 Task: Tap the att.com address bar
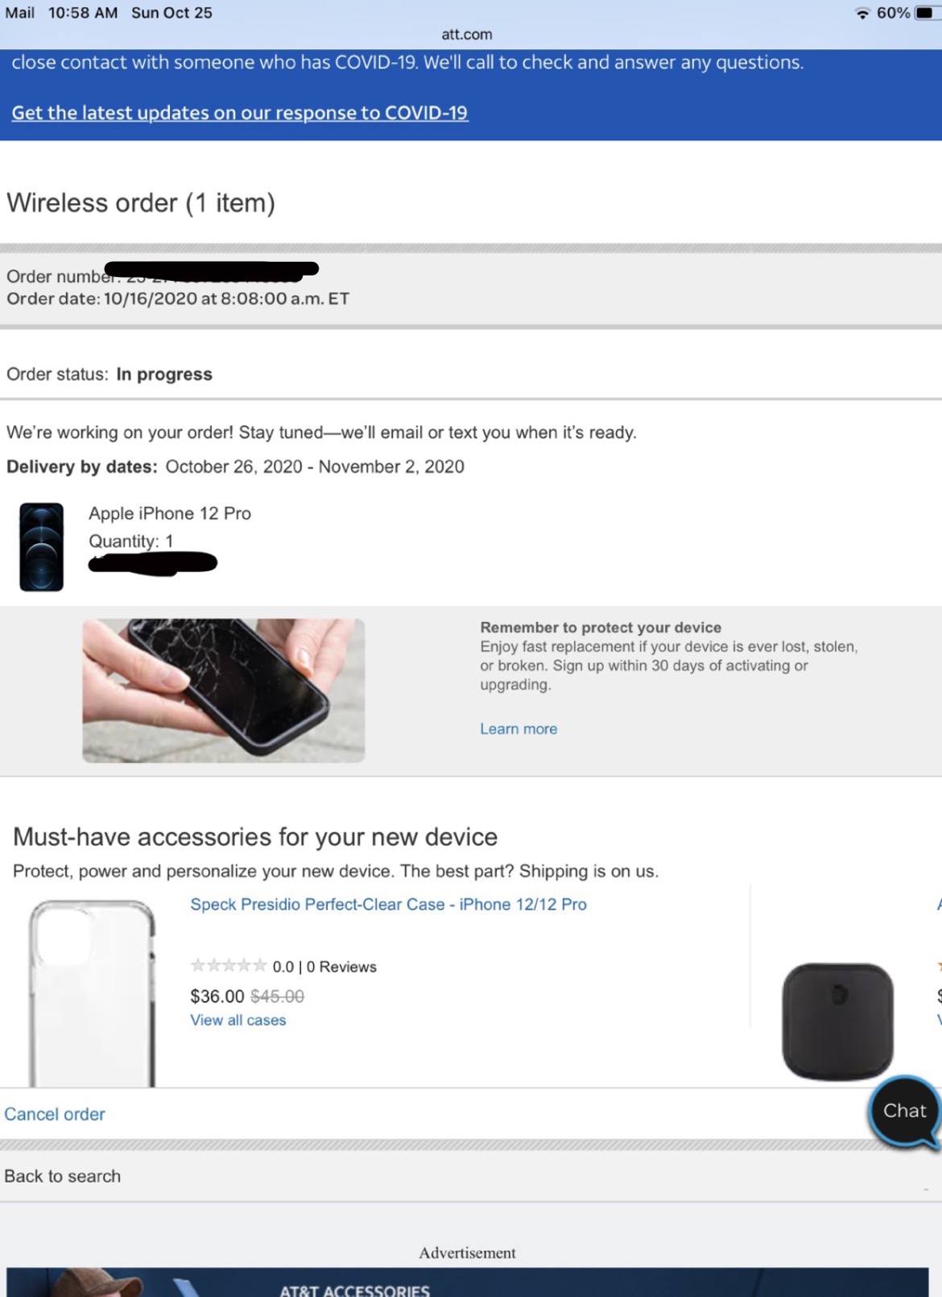467,35
